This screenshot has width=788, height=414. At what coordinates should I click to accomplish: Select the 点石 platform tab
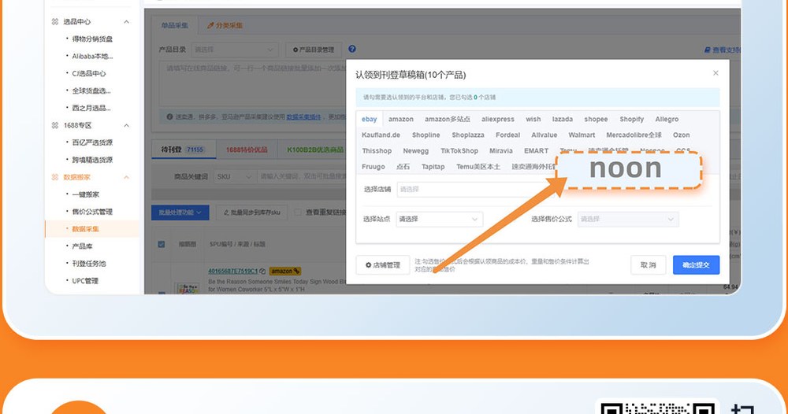(403, 167)
